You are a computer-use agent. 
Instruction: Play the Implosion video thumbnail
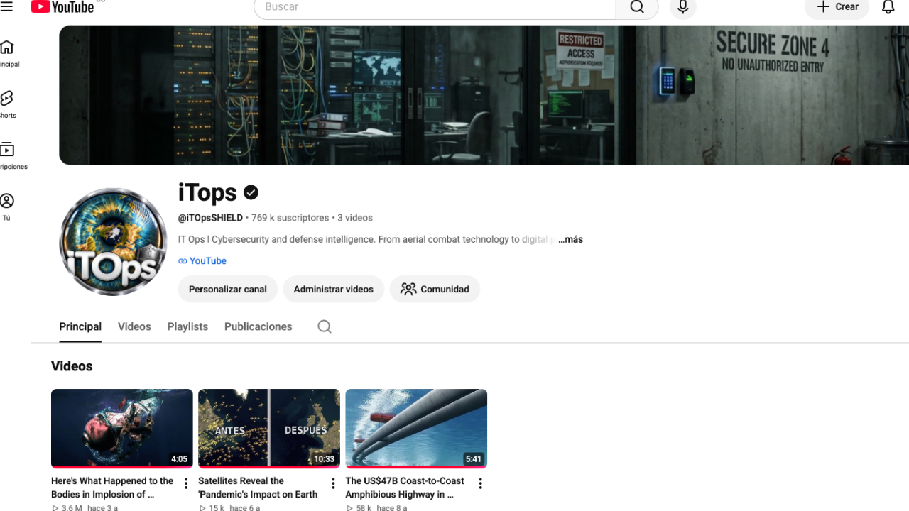tap(122, 429)
